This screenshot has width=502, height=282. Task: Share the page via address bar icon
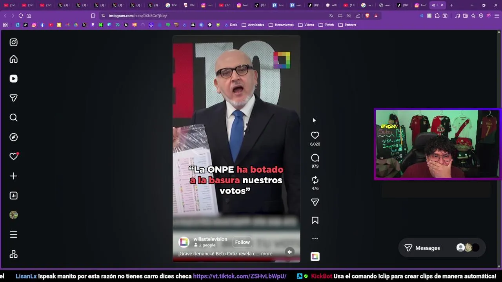click(x=358, y=16)
